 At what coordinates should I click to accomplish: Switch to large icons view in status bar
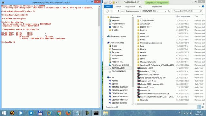tap(202, 107)
